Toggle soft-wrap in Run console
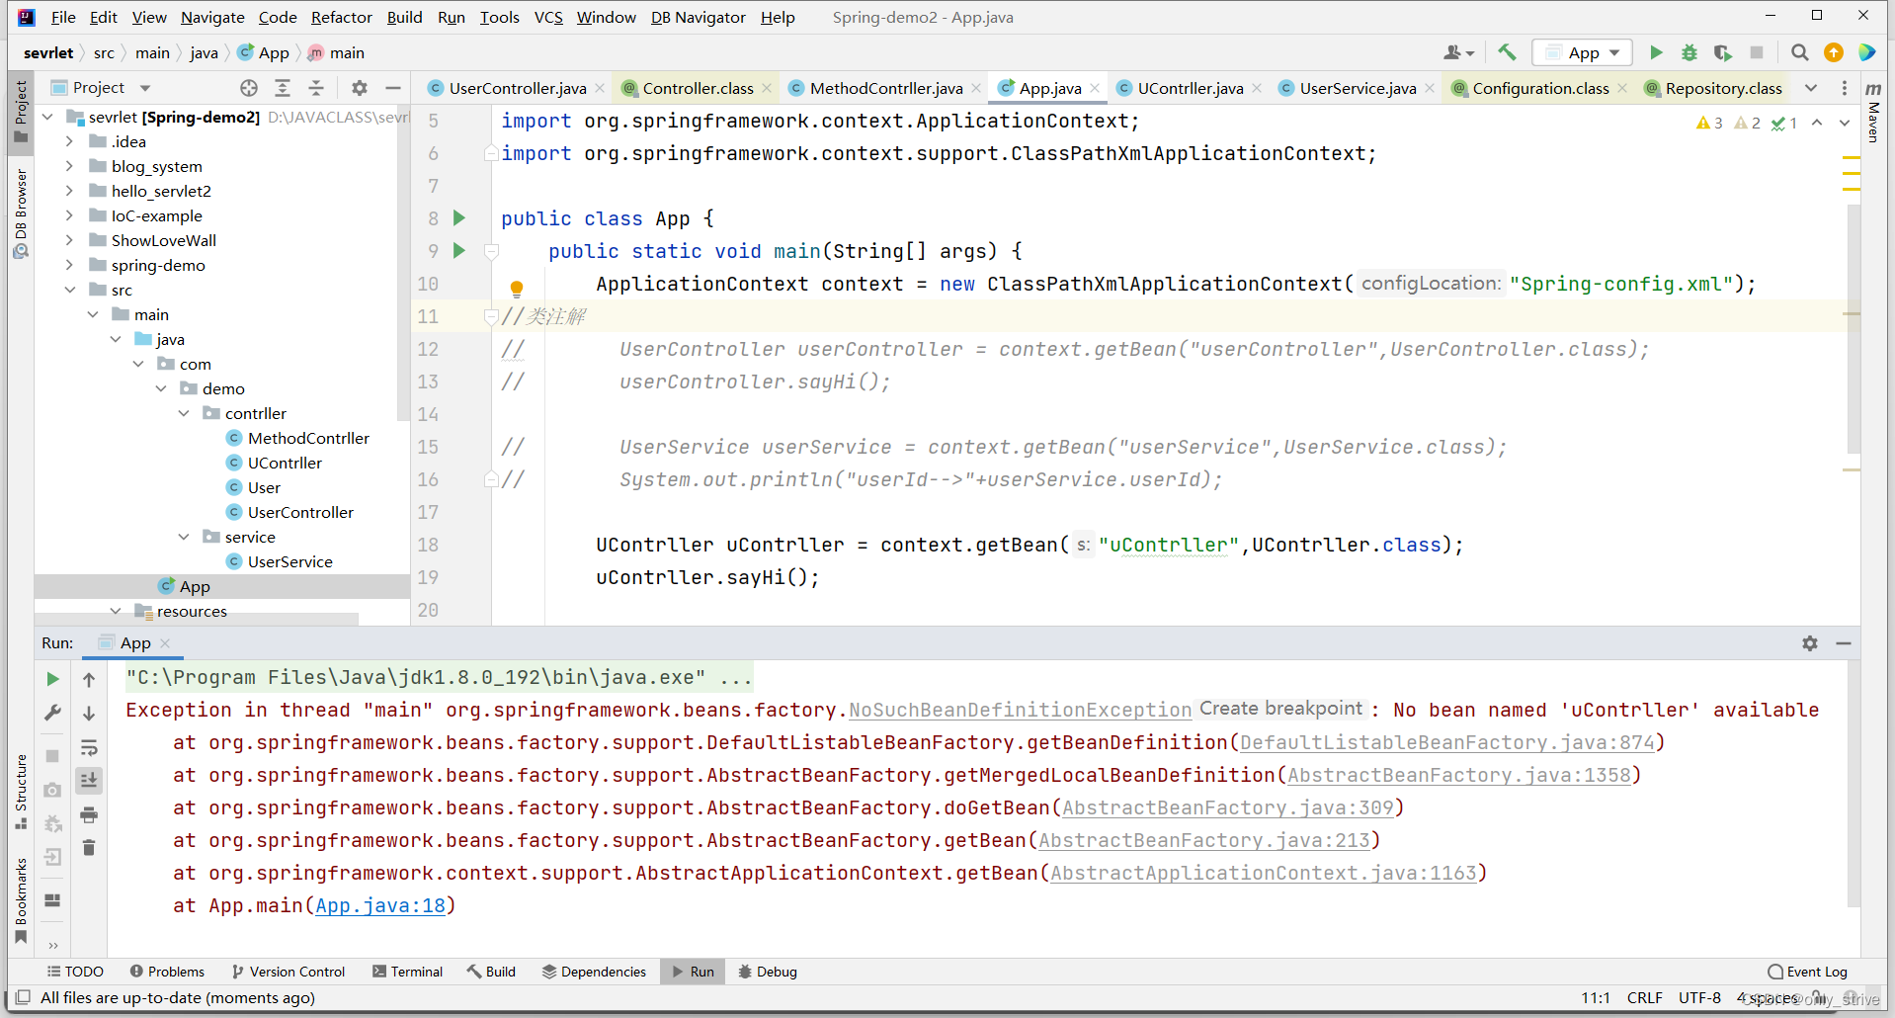Viewport: 1895px width, 1018px height. pyautogui.click(x=89, y=747)
